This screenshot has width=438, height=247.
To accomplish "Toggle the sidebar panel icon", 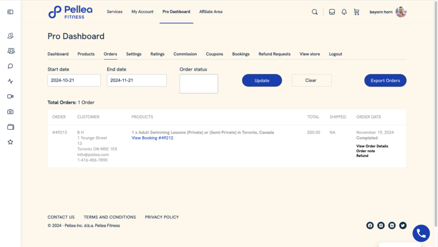I will tap(10, 12).
